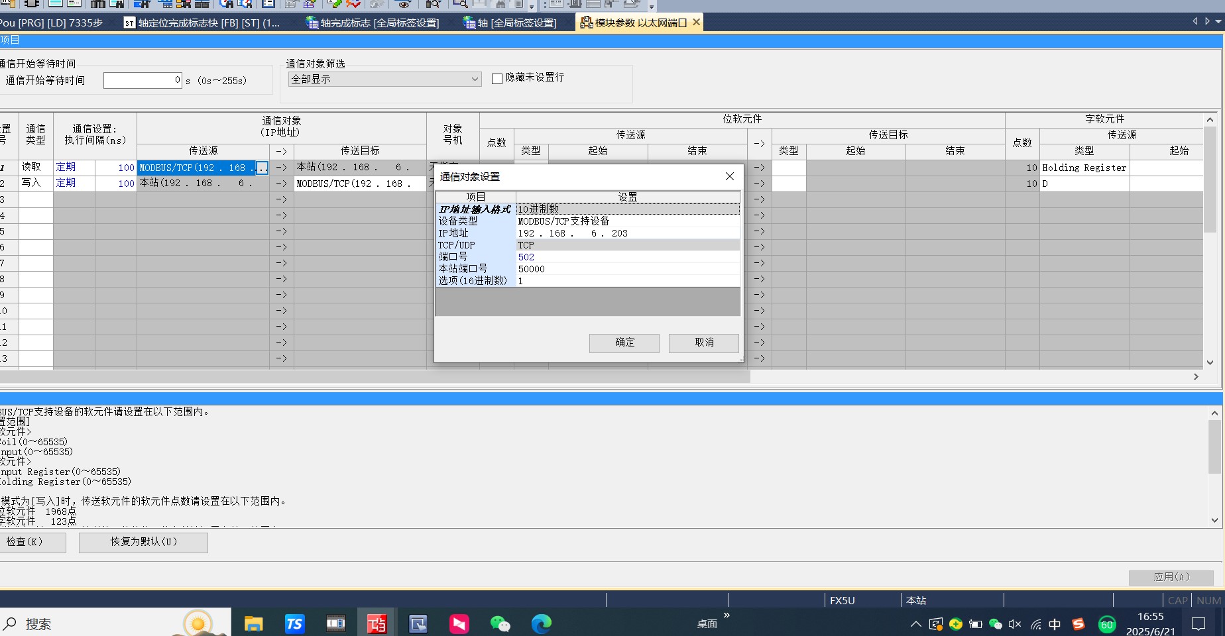Click the ellipsis button in the MODBUS/TCP source cell
Viewport: 1225px width, 636px height.
pyautogui.click(x=262, y=168)
